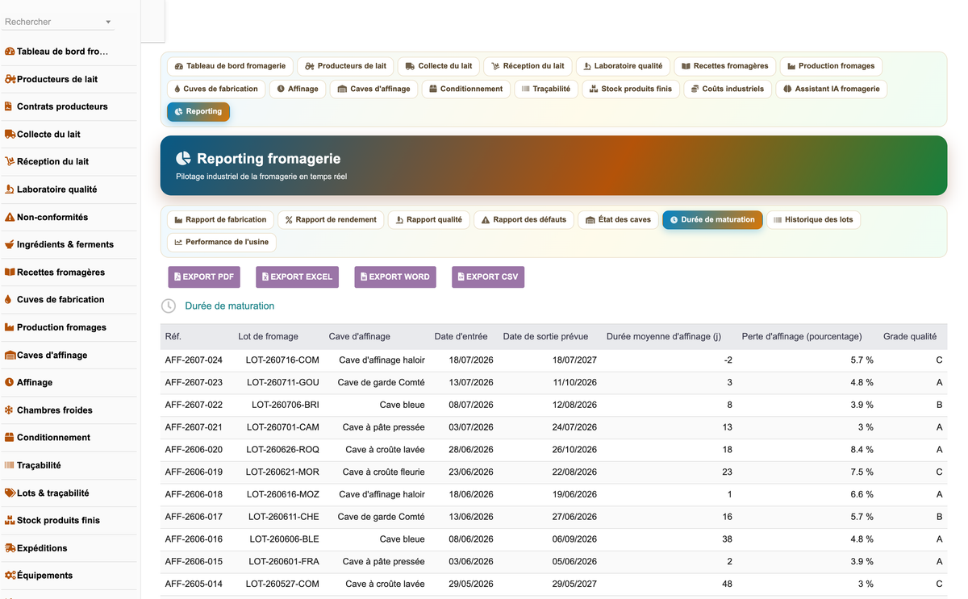The height and width of the screenshot is (599, 968).
Task: Switch to the top Collecte du lait tab
Action: (x=439, y=66)
